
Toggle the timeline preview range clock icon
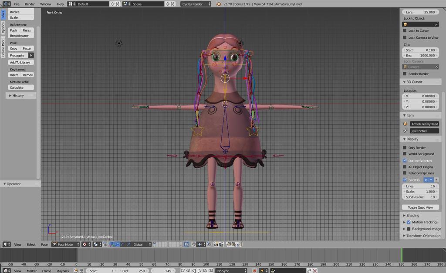click(76, 271)
